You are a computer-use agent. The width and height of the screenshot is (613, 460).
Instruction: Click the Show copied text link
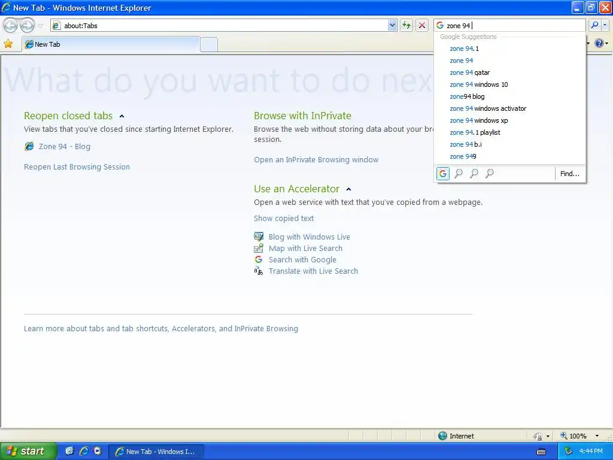coord(284,218)
